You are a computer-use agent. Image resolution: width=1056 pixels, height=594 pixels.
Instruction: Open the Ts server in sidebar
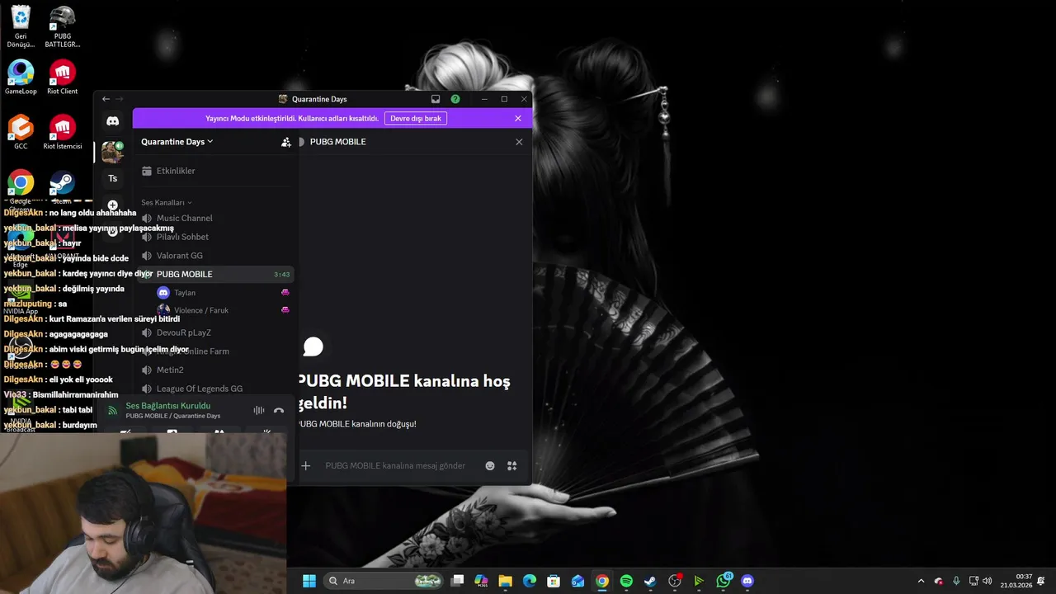coord(113,178)
